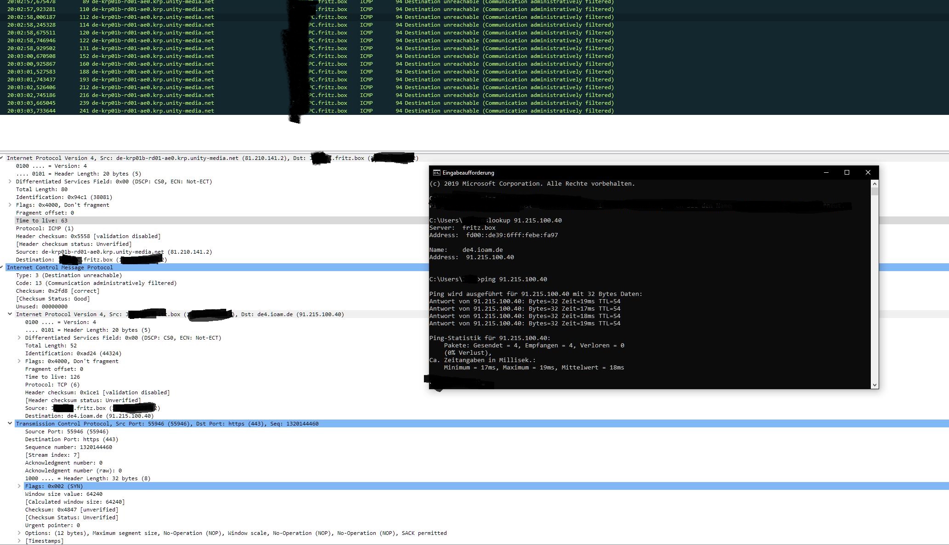Image resolution: width=949 pixels, height=545 pixels.
Task: Click the Eingabeaufforderung window icon
Action: pyautogui.click(x=436, y=173)
